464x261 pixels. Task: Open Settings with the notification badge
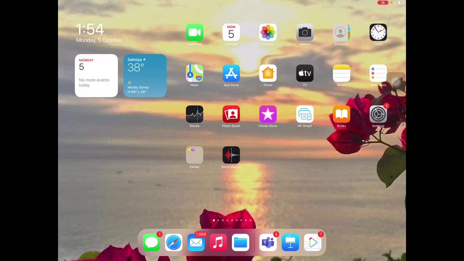pyautogui.click(x=378, y=115)
